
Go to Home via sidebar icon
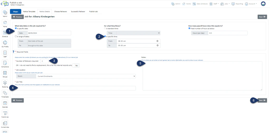click(x=5, y=23)
